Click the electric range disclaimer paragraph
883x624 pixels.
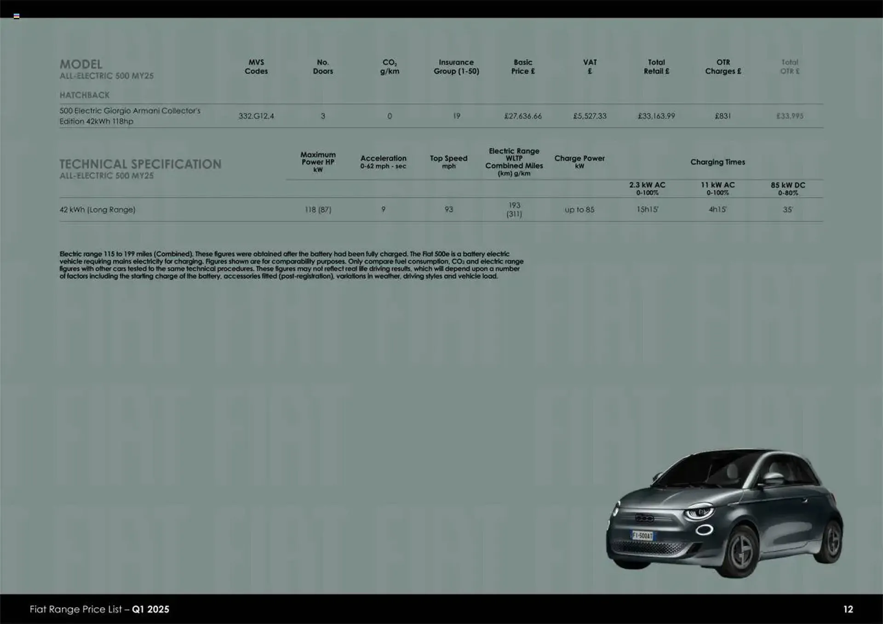[x=292, y=265]
